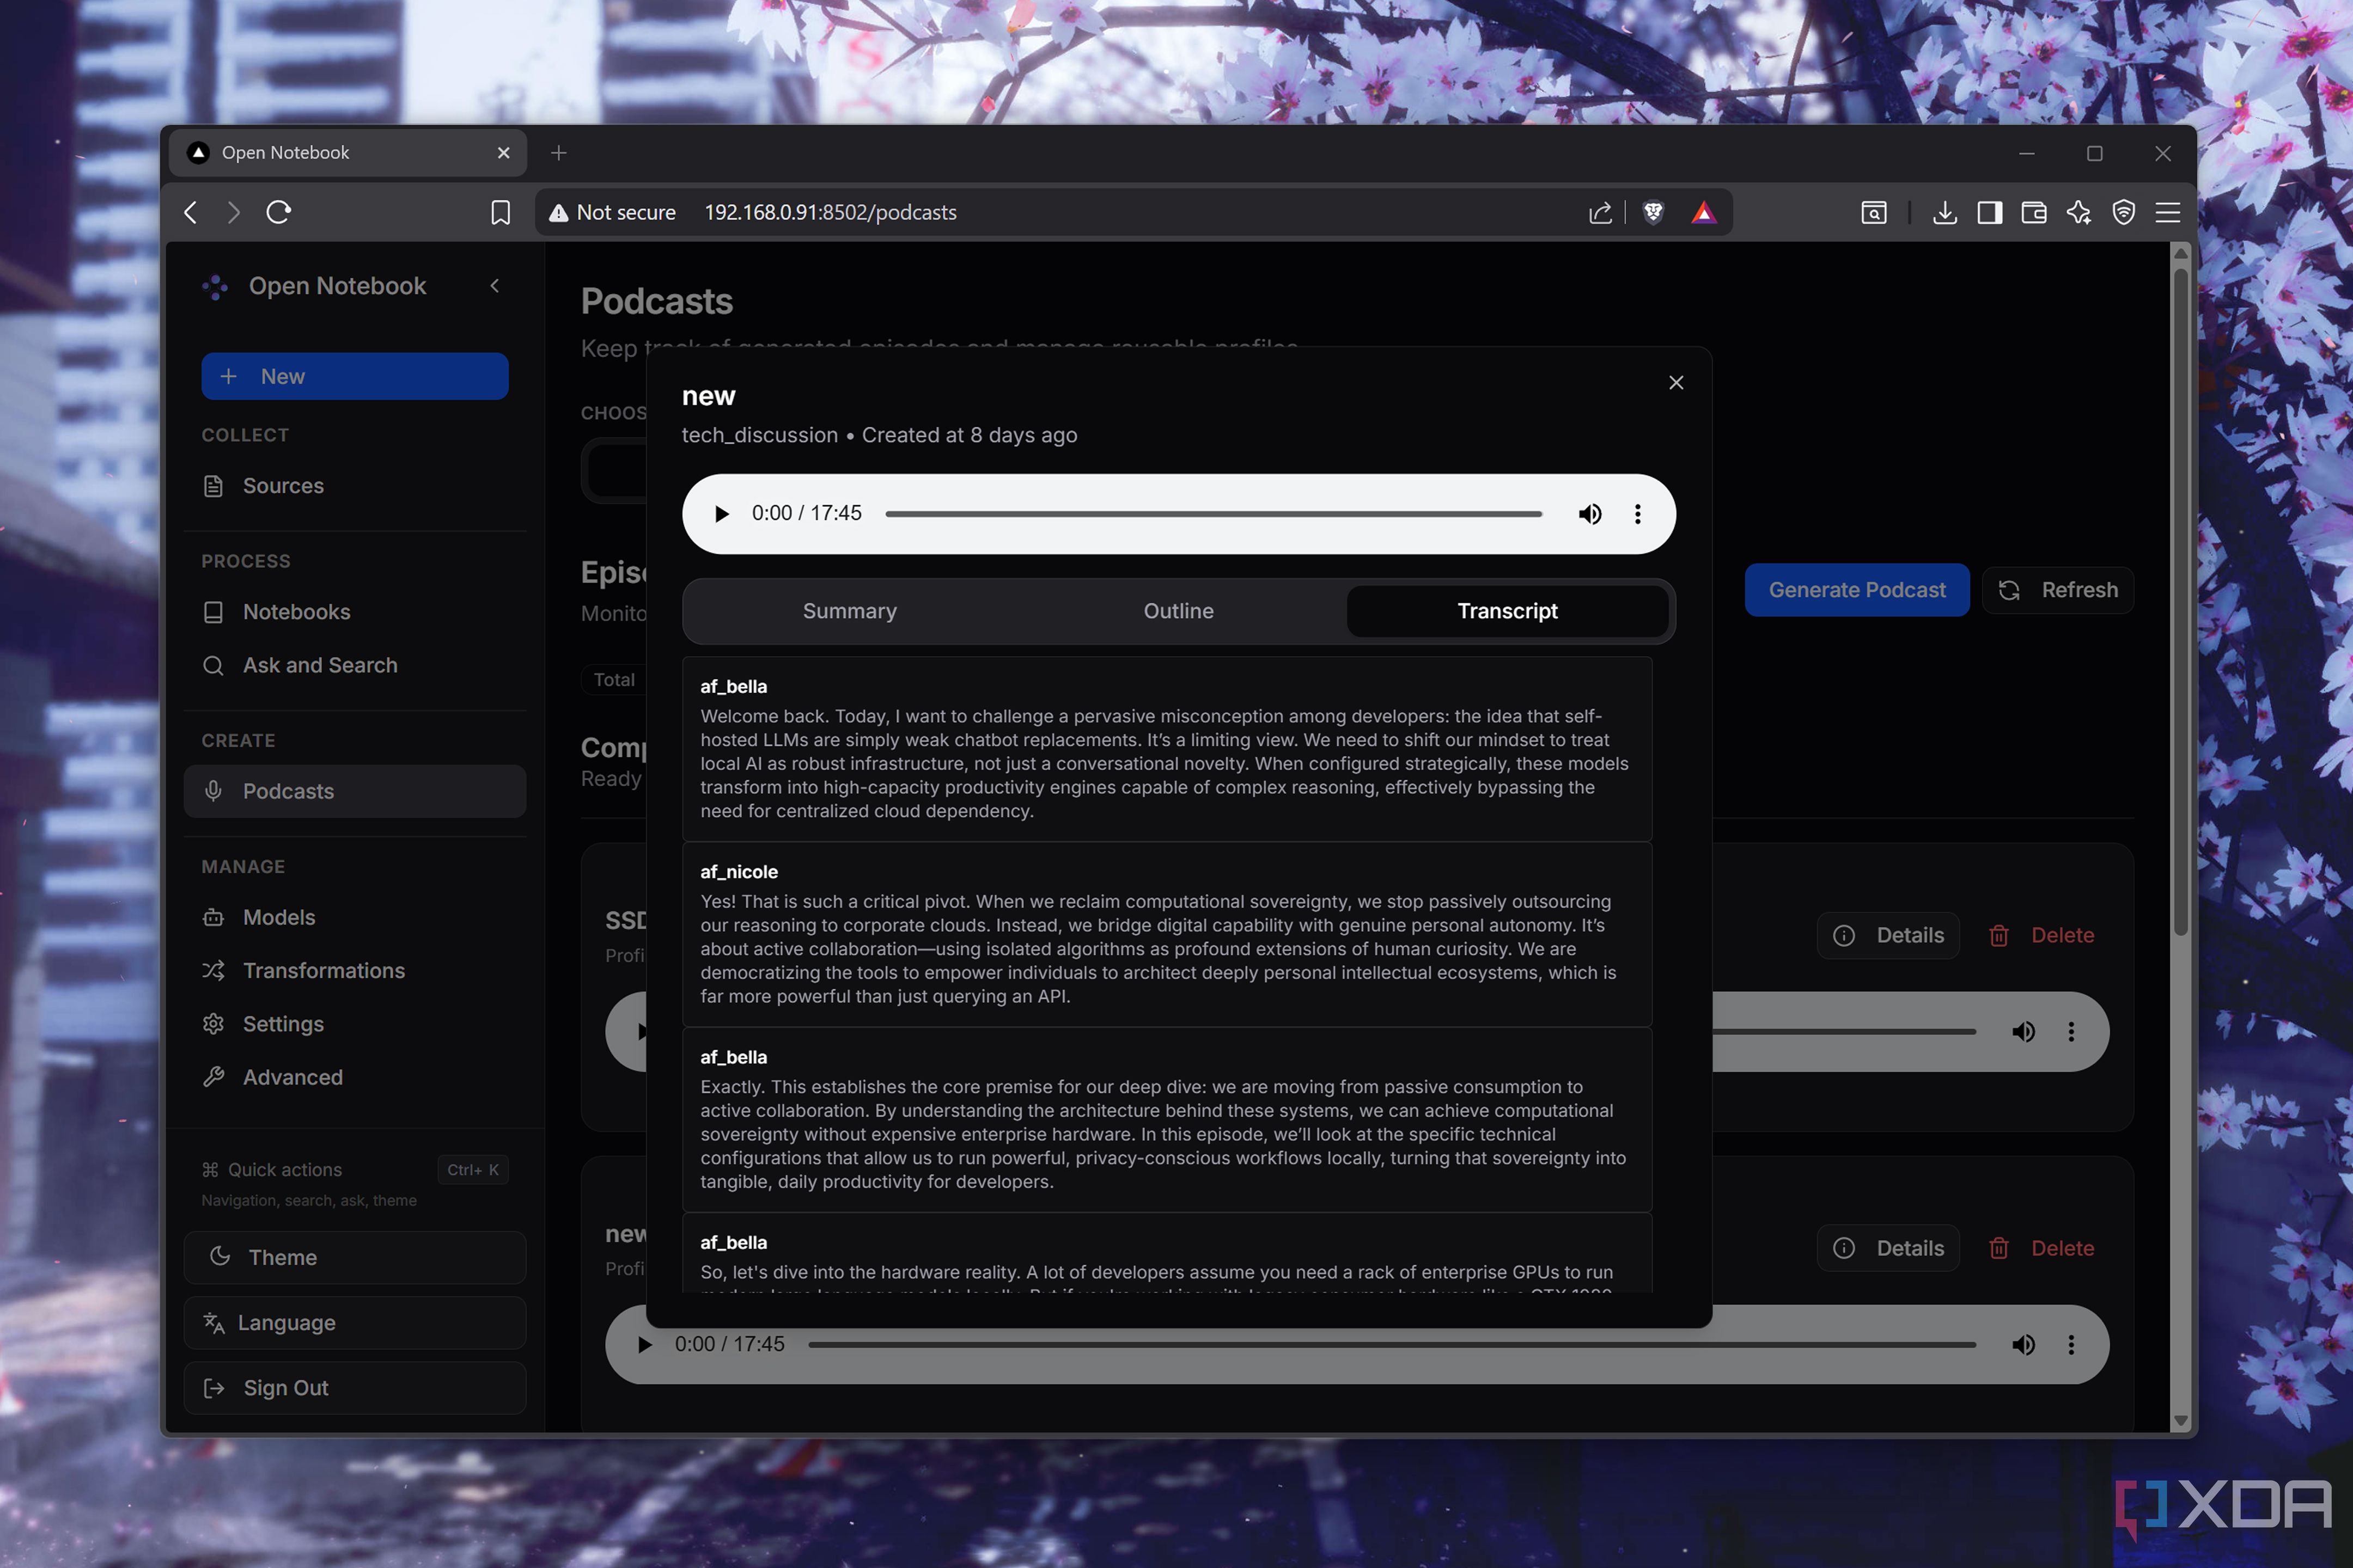Click the scrollbar down arrow
This screenshot has height=1568, width=2353.
tap(2181, 1421)
